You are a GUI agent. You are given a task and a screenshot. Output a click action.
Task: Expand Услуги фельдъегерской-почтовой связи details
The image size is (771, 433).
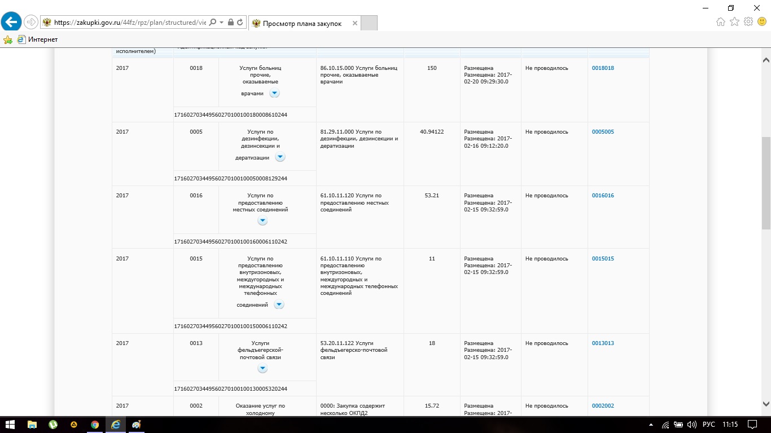coord(262,368)
